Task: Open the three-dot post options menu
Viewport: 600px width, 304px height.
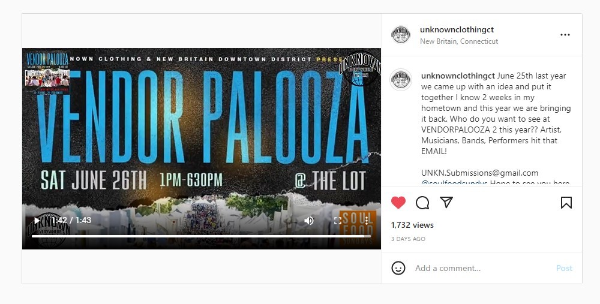Action: click(x=565, y=35)
